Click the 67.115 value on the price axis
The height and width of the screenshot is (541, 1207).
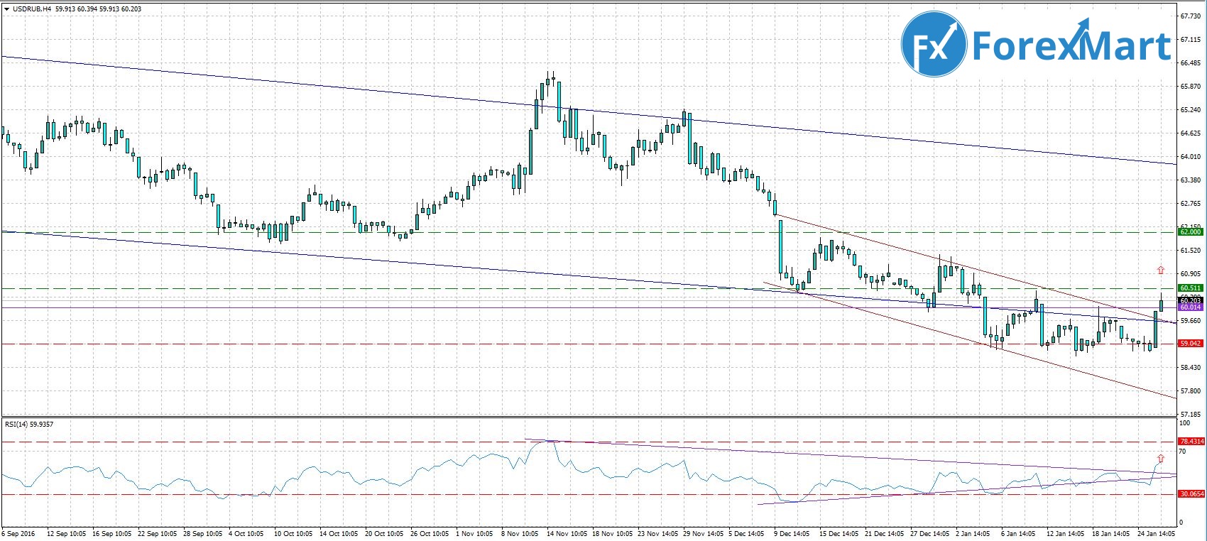[1190, 40]
